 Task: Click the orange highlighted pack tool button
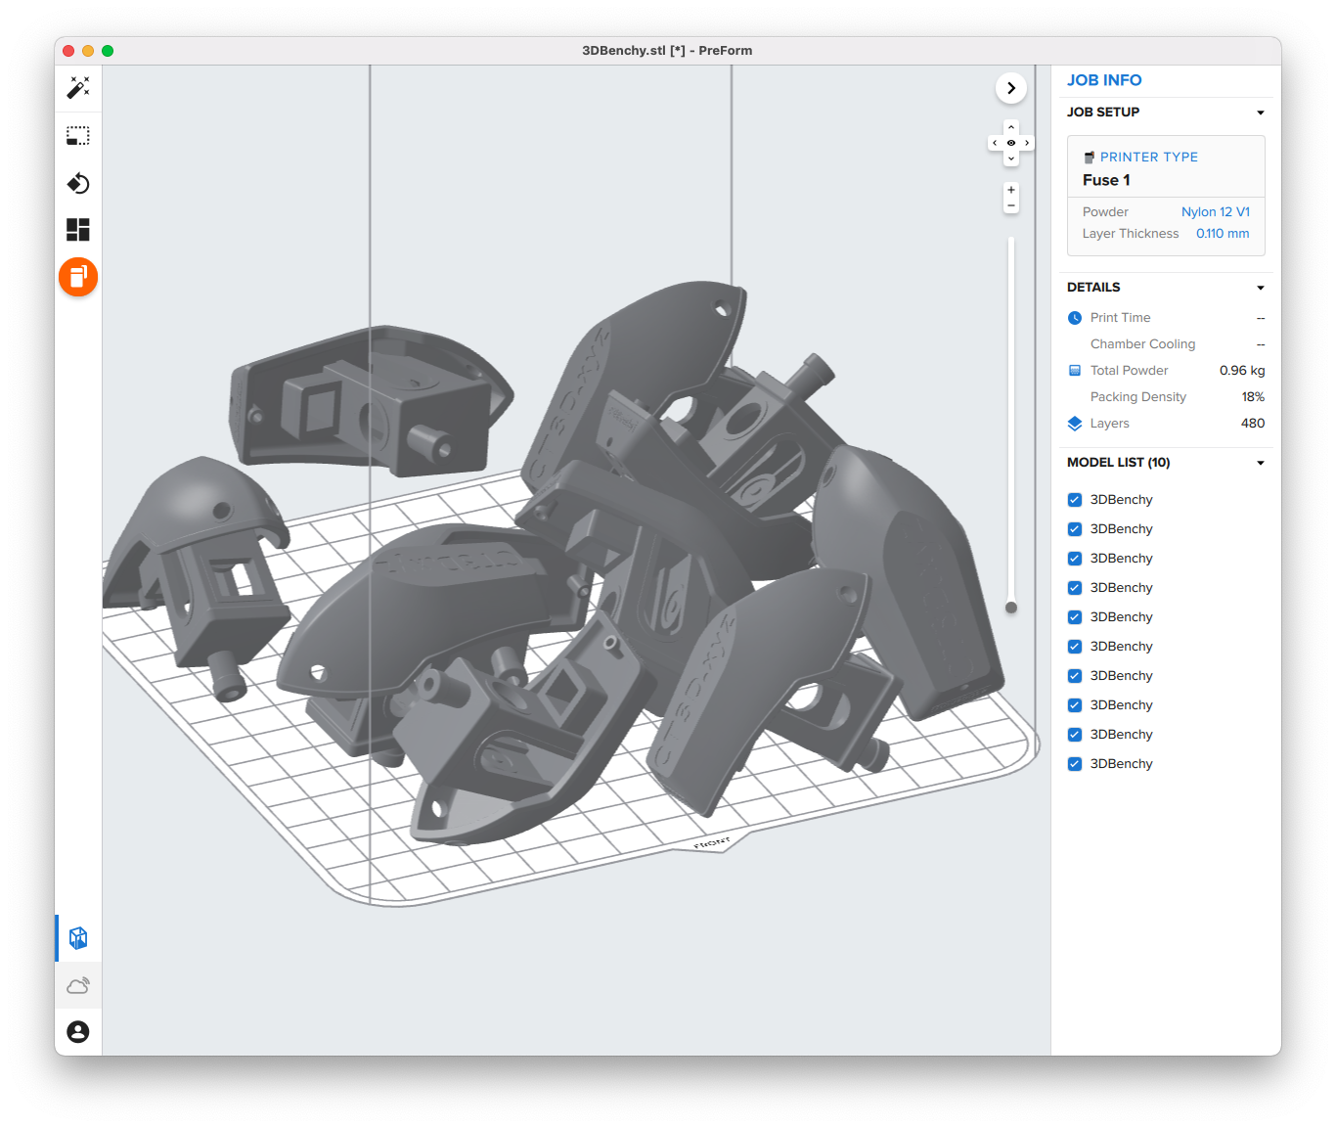click(78, 277)
